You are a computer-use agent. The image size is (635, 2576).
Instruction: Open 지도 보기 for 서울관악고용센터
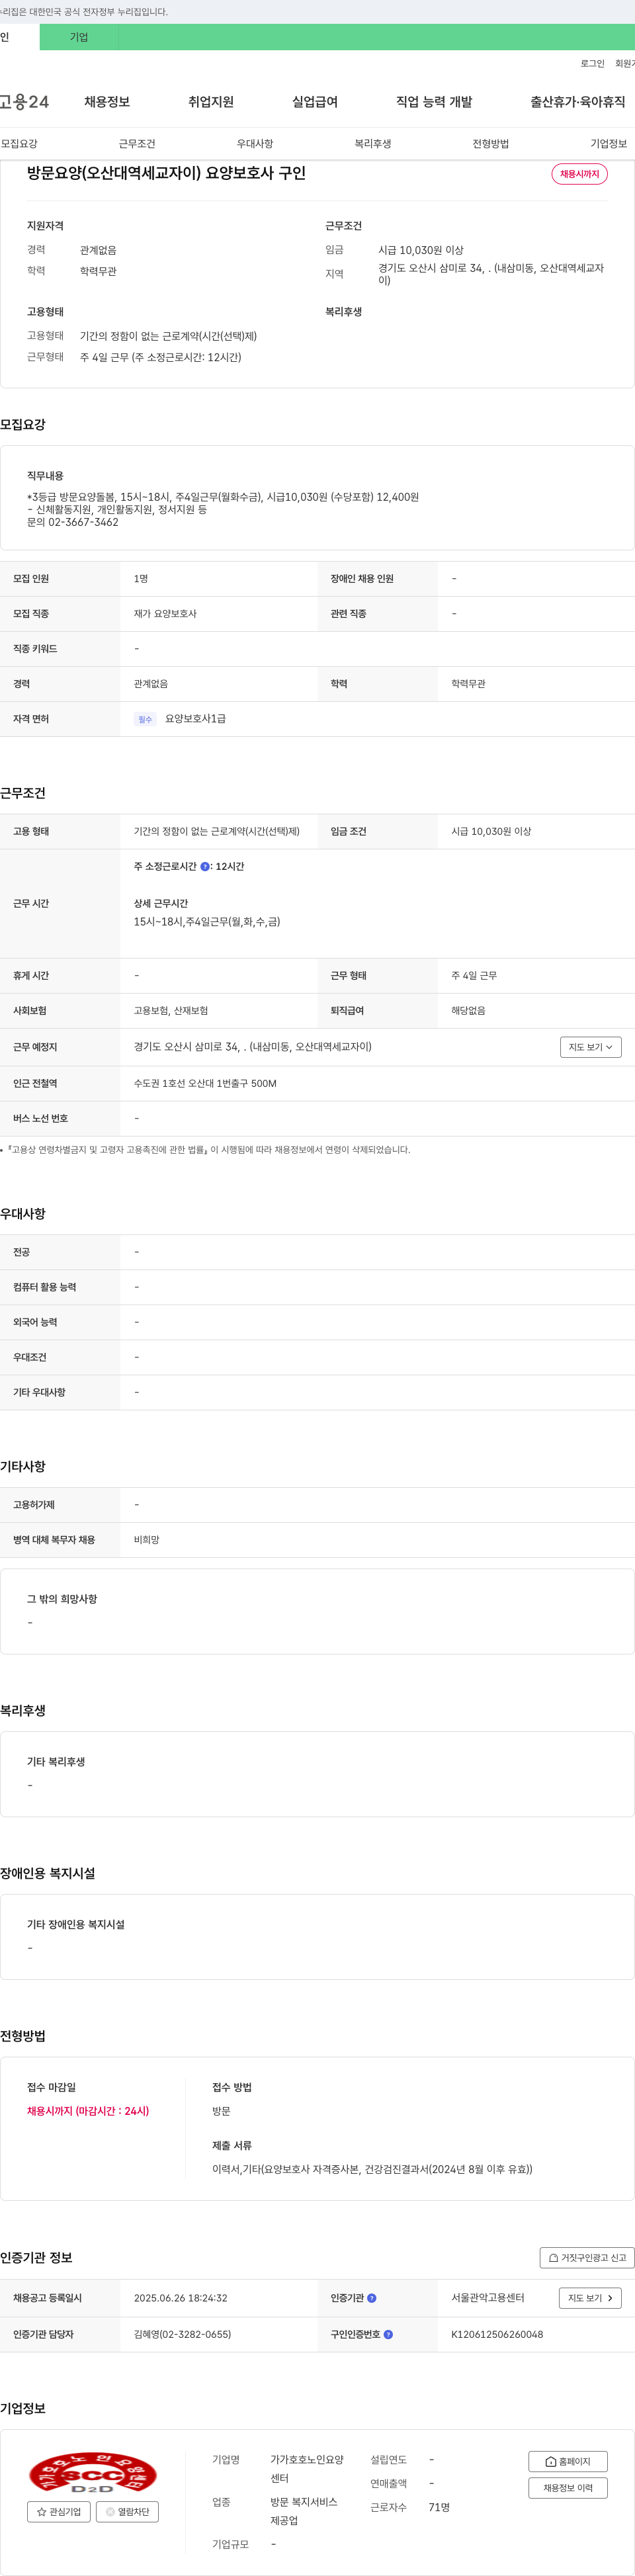[590, 2298]
